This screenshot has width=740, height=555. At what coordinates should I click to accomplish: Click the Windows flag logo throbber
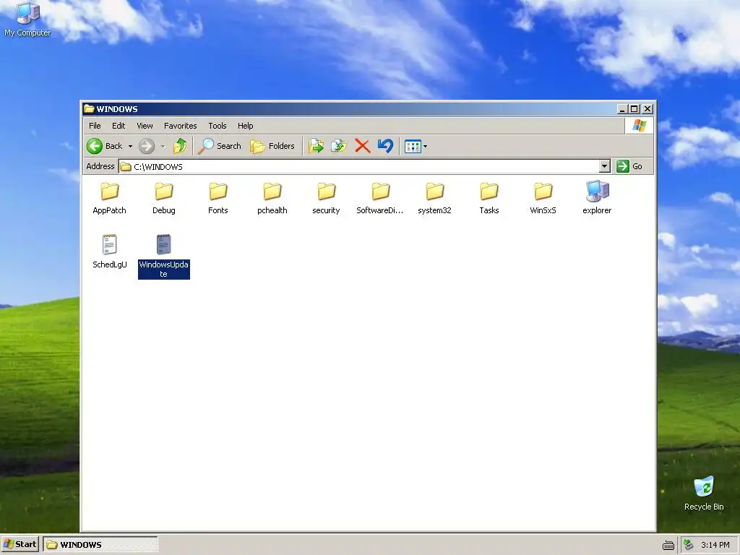point(640,126)
